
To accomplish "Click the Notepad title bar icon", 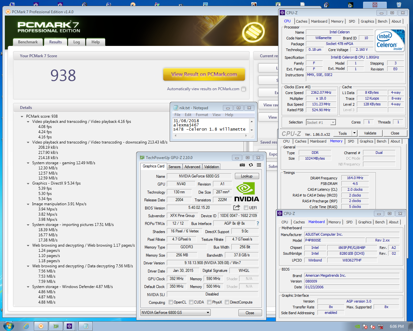I will tap(176, 108).
